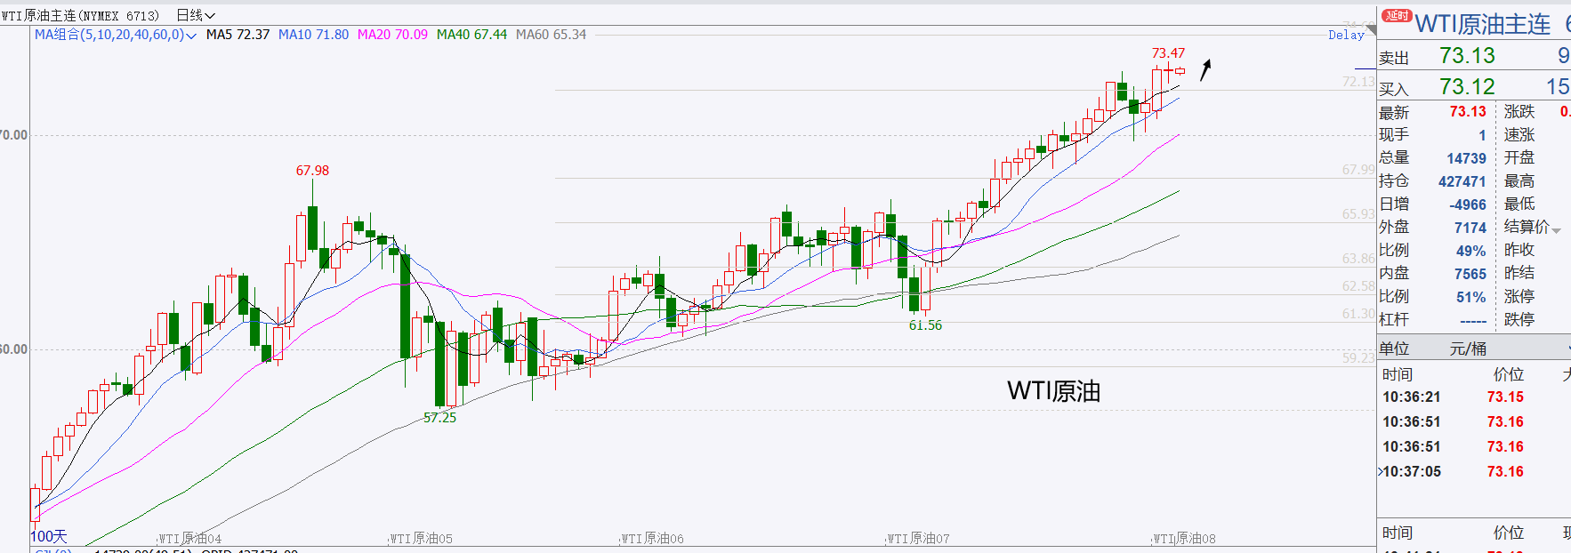Click the red 延时 delay badge icon
The width and height of the screenshot is (1571, 553).
[x=1397, y=15]
